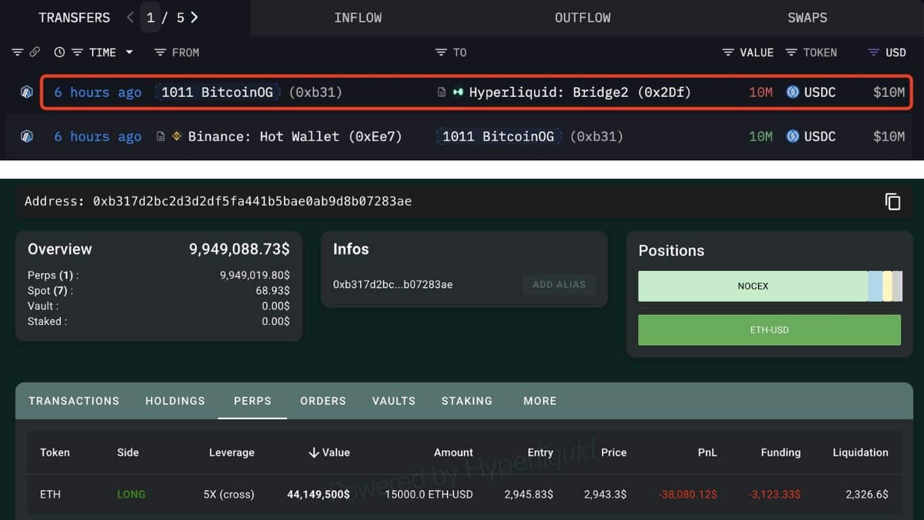Switch to the VAULTS tab
The image size is (924, 520).
(x=394, y=401)
